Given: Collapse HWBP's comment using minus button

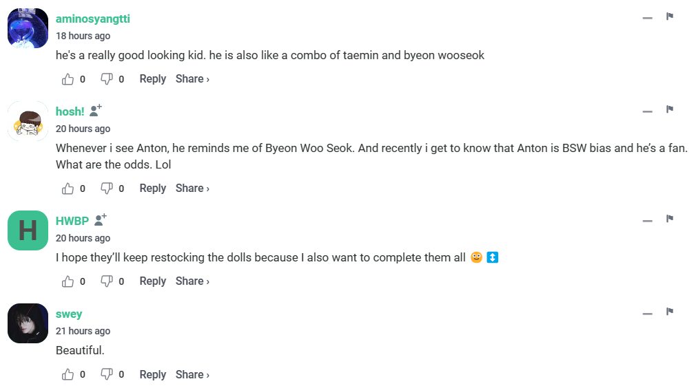Looking at the screenshot, I should point(647,220).
